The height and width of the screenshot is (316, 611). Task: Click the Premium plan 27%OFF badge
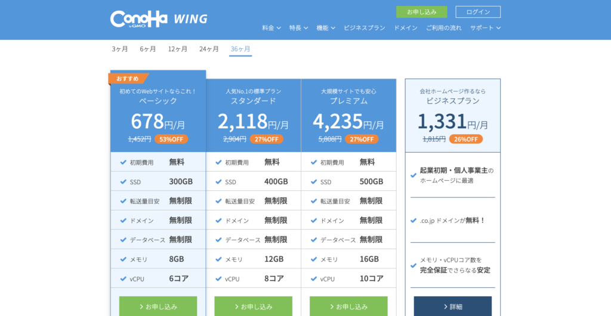(x=362, y=140)
